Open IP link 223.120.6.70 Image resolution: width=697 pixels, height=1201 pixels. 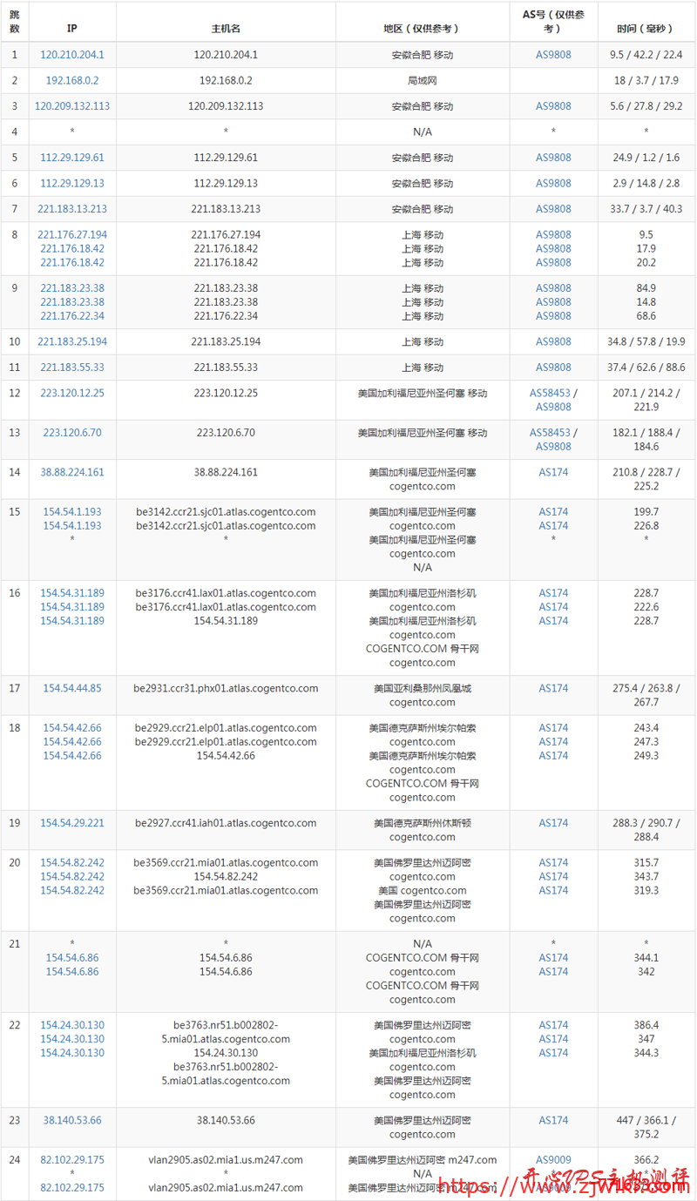coord(72,433)
